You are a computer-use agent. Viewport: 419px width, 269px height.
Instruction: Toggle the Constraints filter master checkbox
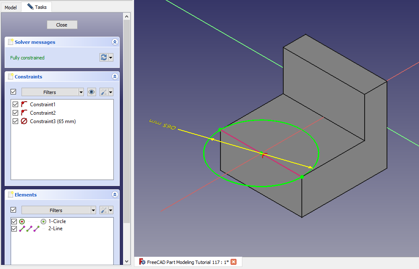tap(13, 92)
